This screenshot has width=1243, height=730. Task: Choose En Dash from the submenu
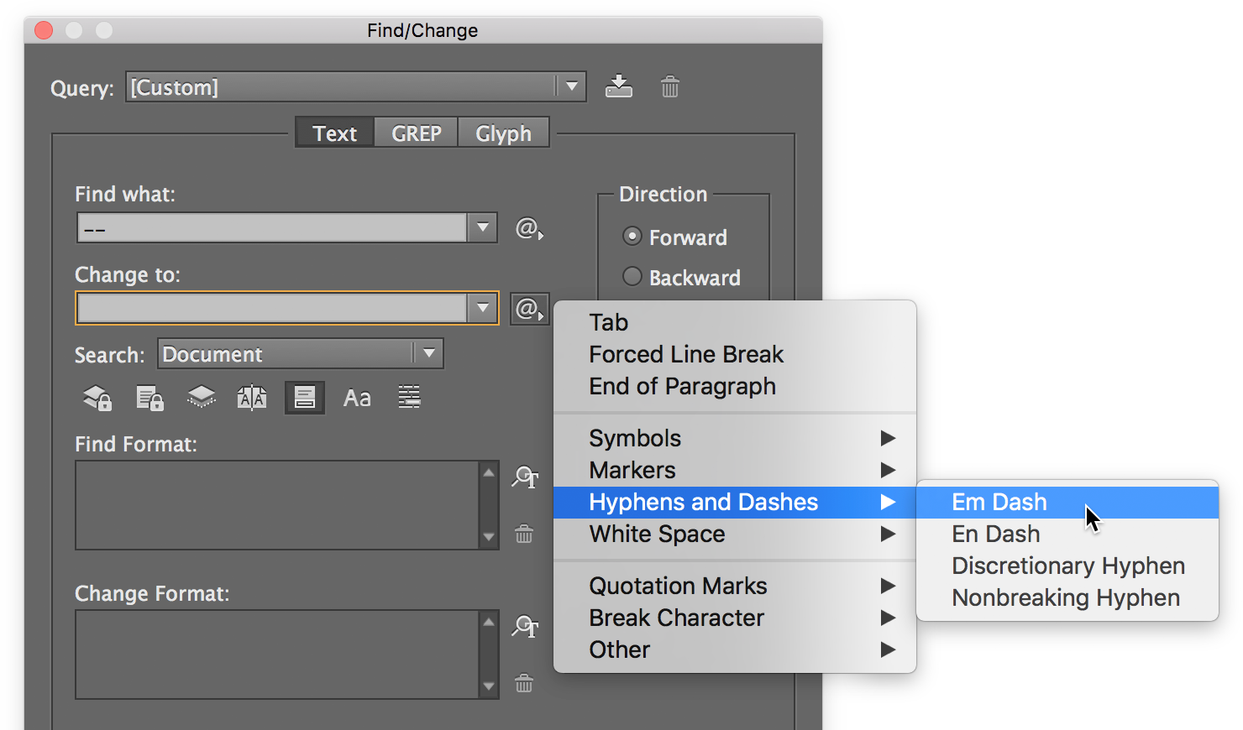(995, 534)
